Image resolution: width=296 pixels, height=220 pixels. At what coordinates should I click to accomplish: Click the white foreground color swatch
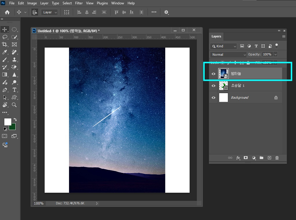(x=8, y=122)
